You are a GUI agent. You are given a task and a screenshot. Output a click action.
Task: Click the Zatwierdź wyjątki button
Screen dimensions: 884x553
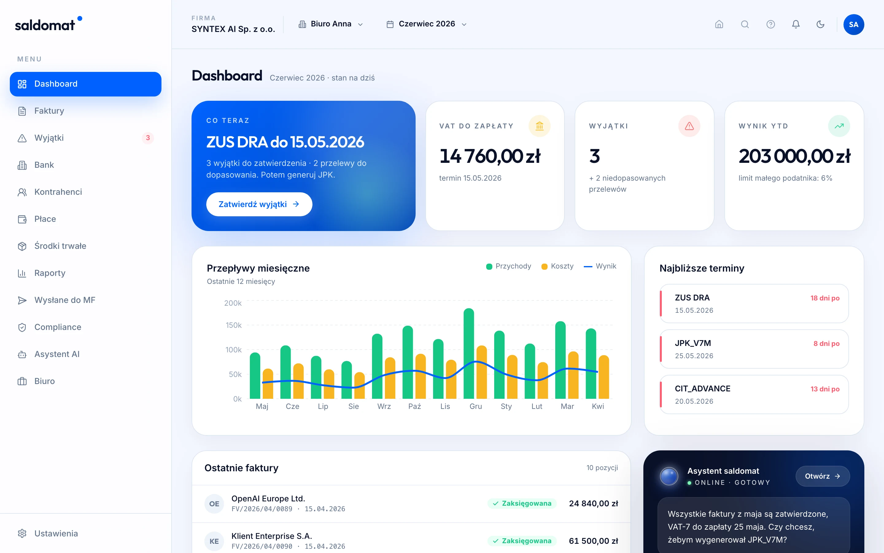tap(259, 204)
